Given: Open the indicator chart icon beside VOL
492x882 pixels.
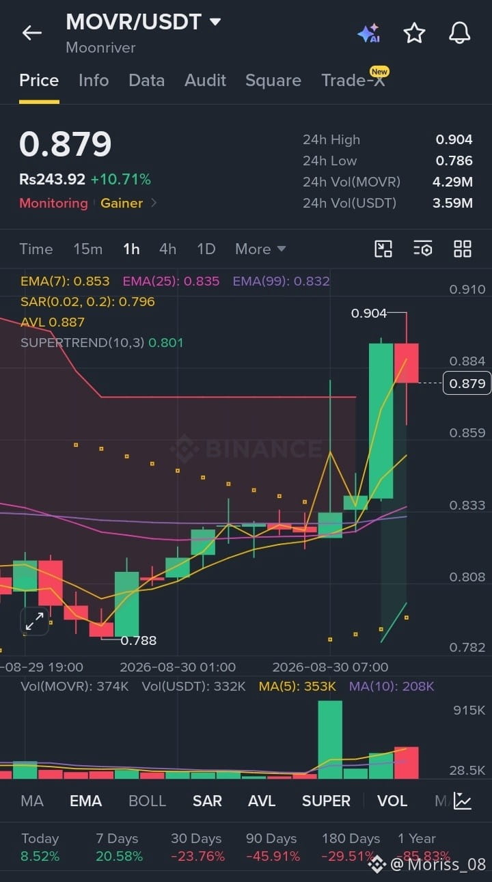Looking at the screenshot, I should pos(463,801).
